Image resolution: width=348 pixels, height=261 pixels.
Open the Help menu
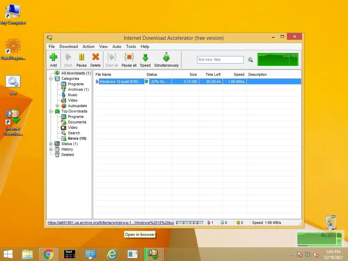tap(145, 46)
